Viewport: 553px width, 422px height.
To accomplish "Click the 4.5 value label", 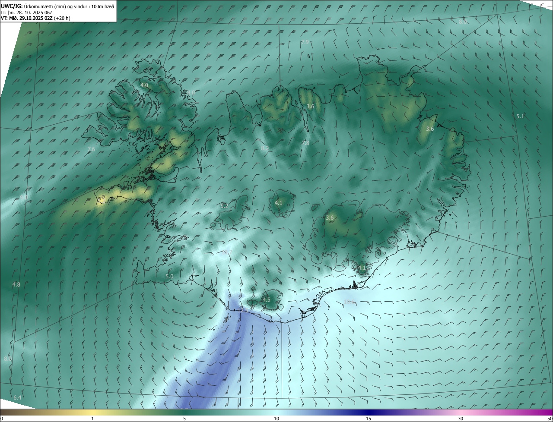I will [x=267, y=299].
